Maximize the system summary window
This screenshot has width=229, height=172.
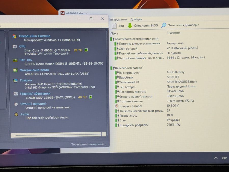(x=91, y=19)
